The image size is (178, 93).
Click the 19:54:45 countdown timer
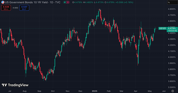click(x=172, y=31)
